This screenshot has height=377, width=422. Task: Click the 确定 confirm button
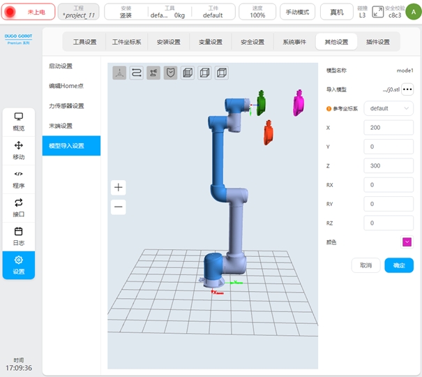click(399, 265)
